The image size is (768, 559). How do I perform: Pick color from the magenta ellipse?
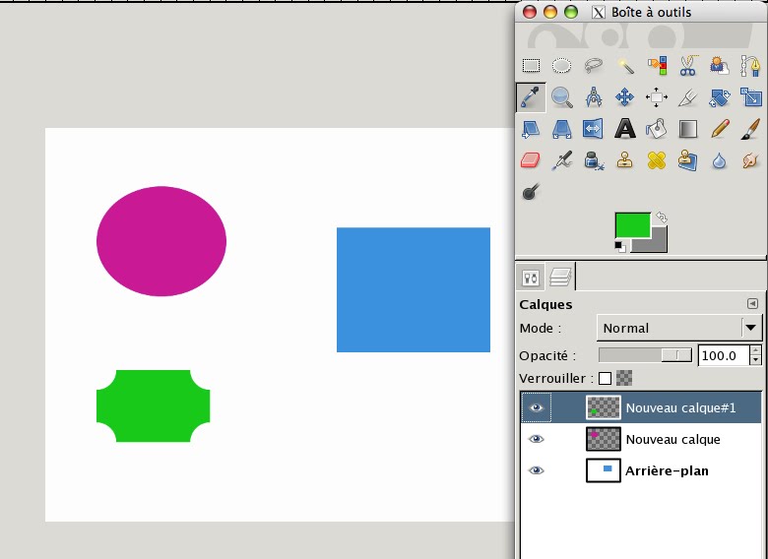coord(161,241)
